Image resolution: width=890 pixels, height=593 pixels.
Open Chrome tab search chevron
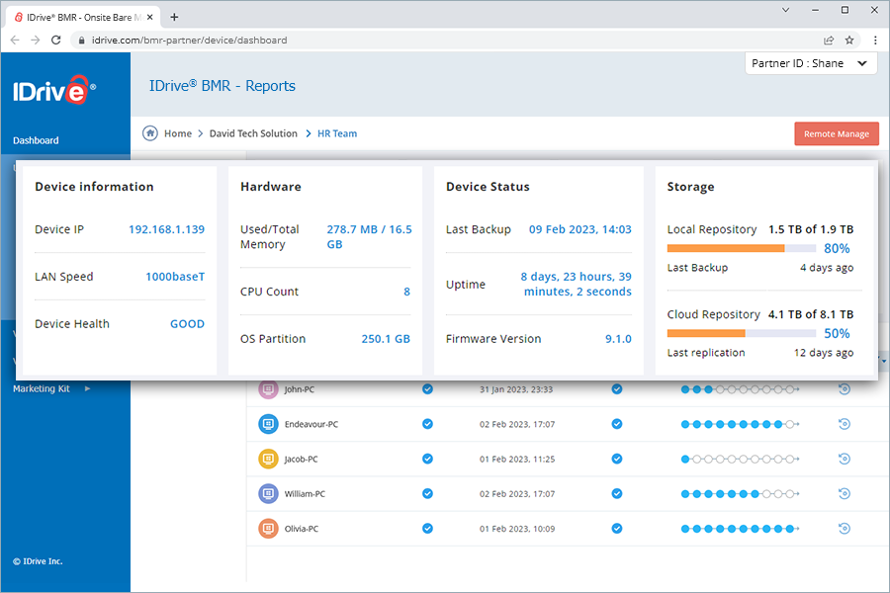pyautogui.click(x=785, y=10)
